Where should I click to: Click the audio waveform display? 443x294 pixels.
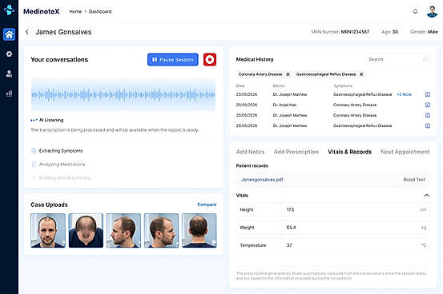click(x=123, y=95)
